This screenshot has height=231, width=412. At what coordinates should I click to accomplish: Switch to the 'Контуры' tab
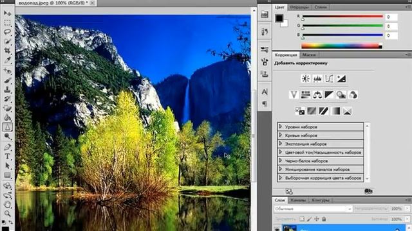click(321, 200)
